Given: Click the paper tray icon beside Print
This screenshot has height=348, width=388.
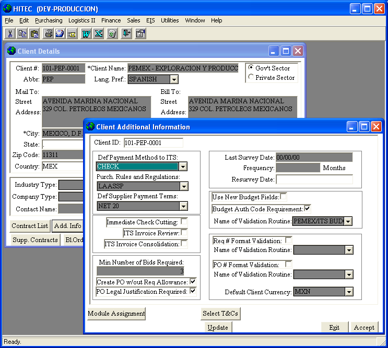Looking at the screenshot, I should click(60, 33).
